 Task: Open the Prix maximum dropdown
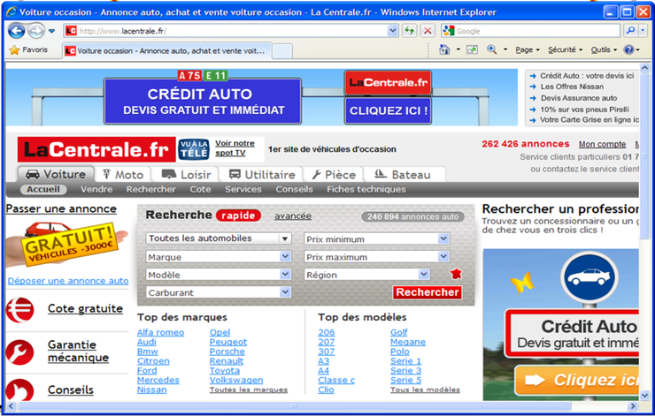(x=443, y=257)
